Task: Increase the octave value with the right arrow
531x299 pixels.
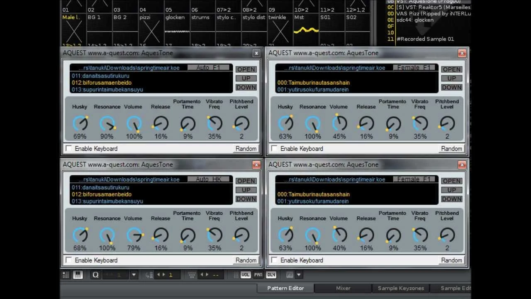Action: 207,274
